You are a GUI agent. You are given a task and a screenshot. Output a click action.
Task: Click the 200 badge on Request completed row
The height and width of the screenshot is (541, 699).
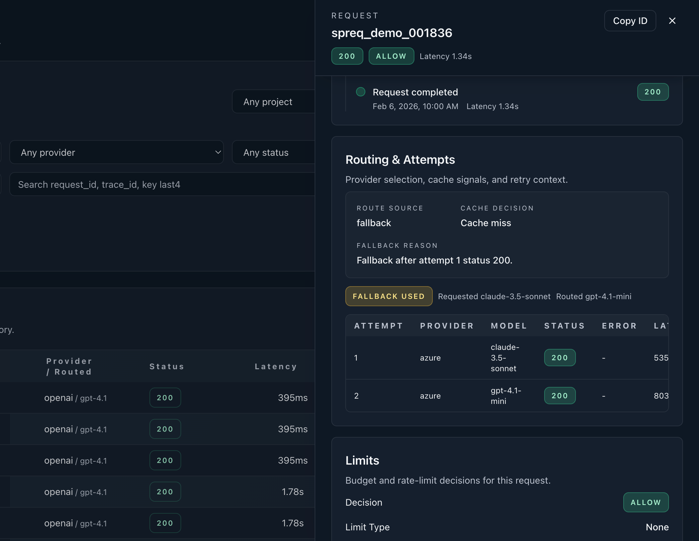click(653, 92)
